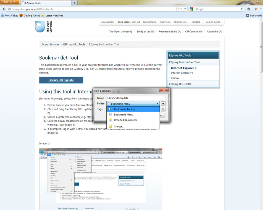
Task: Open a new tab with the plus button
Action: pos(75,3)
